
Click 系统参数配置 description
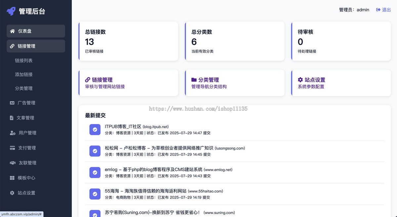311,87
